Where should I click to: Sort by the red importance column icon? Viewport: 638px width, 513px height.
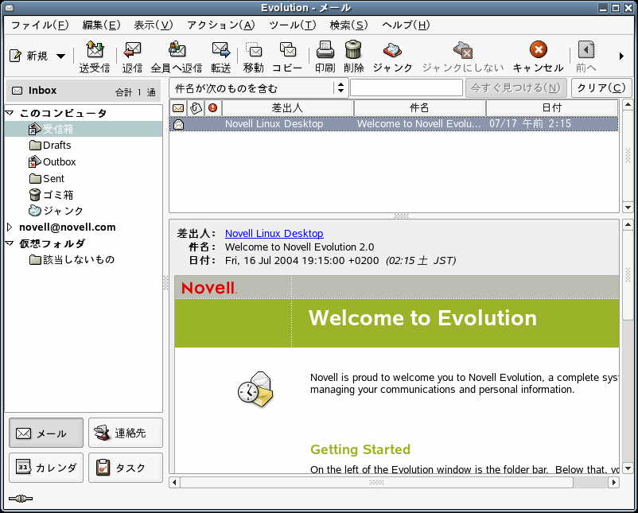point(213,108)
